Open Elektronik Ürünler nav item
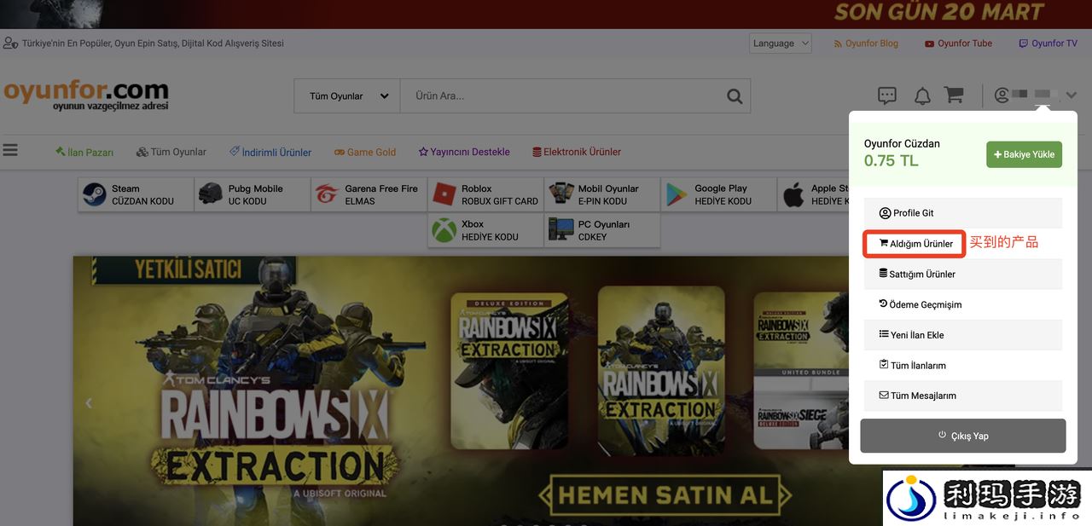1092x526 pixels. point(577,152)
